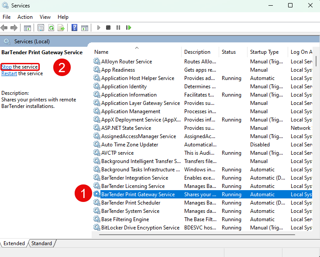Click 'The Base Filt...' description cell
This screenshot has width=320, height=257.
(200, 219)
